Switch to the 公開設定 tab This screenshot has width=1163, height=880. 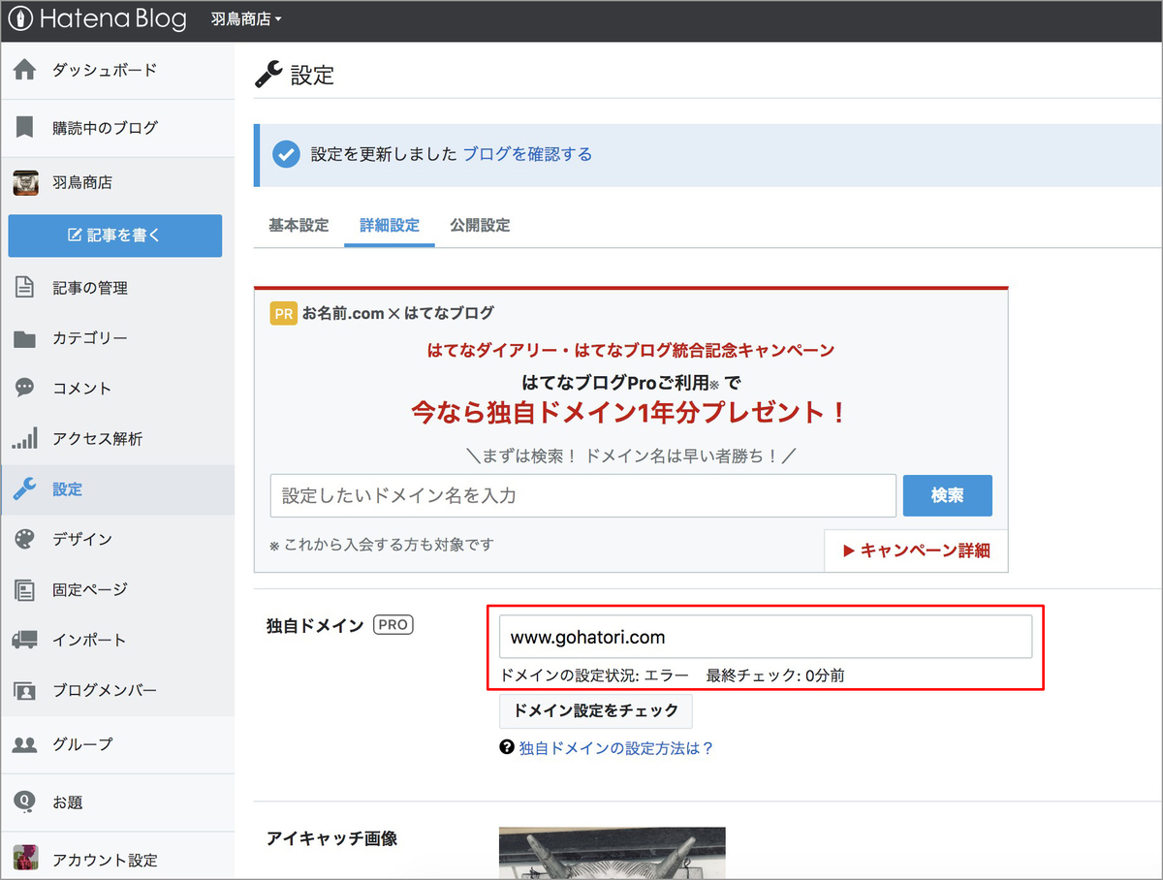pyautogui.click(x=480, y=225)
